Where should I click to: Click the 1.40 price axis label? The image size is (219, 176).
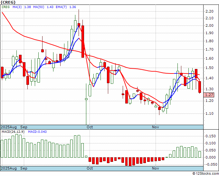(x=209, y=78)
